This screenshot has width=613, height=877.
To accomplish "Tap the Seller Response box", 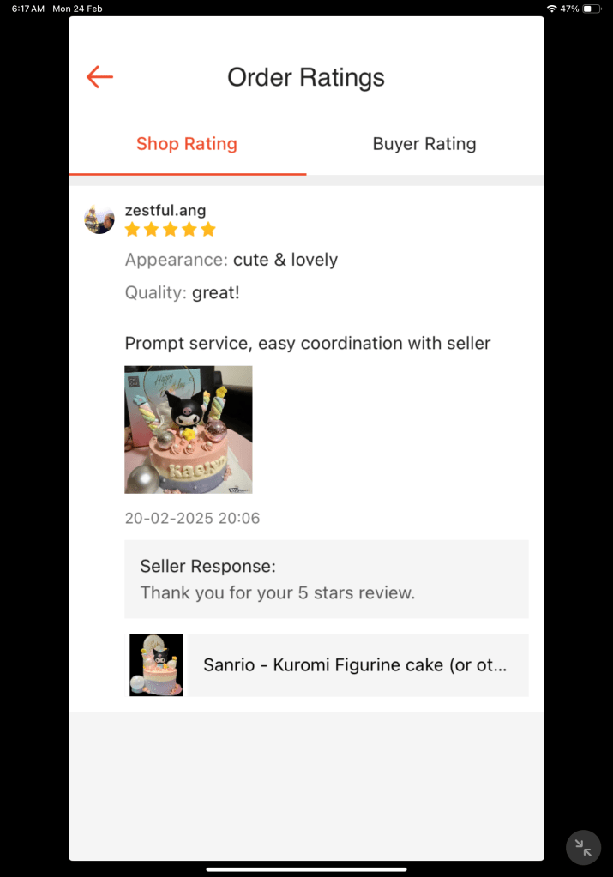I will click(326, 579).
